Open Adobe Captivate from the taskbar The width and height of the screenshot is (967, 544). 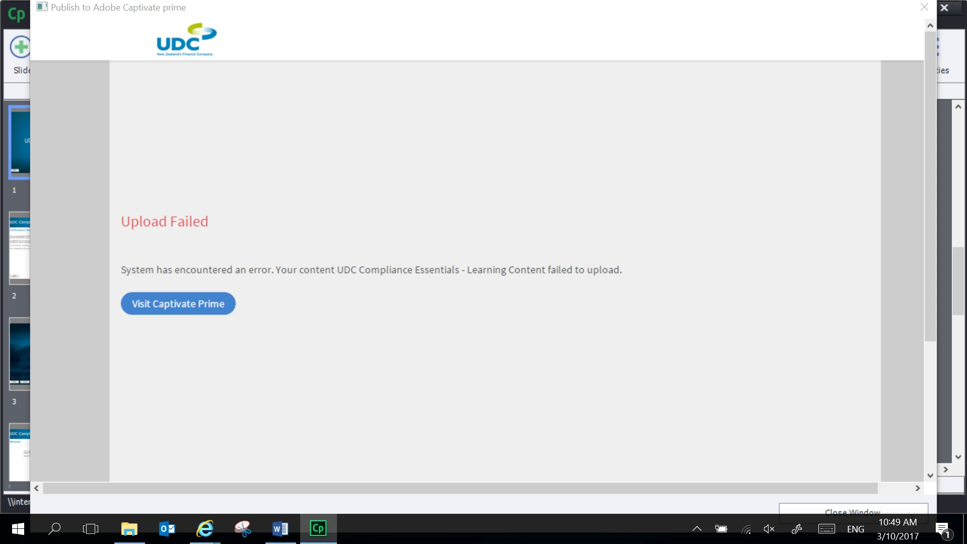click(318, 528)
